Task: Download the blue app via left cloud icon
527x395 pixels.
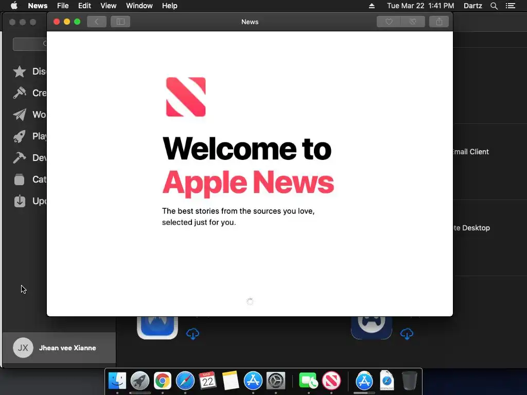Action: click(x=192, y=334)
